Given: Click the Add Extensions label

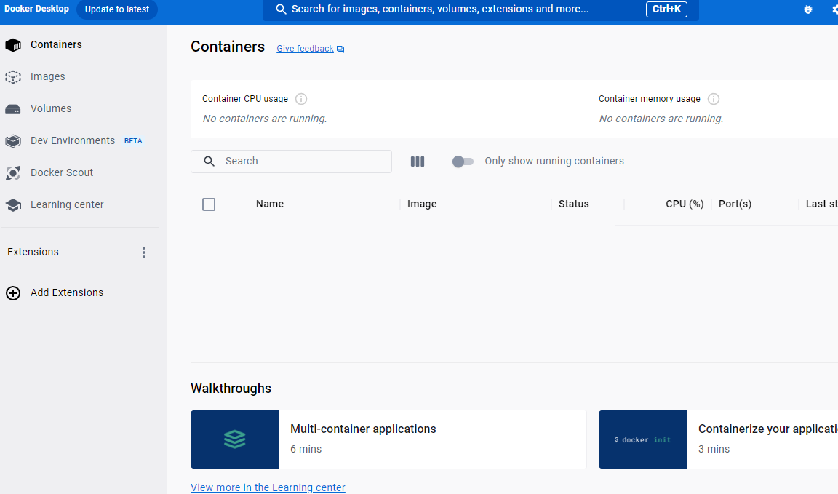Looking at the screenshot, I should tap(67, 292).
